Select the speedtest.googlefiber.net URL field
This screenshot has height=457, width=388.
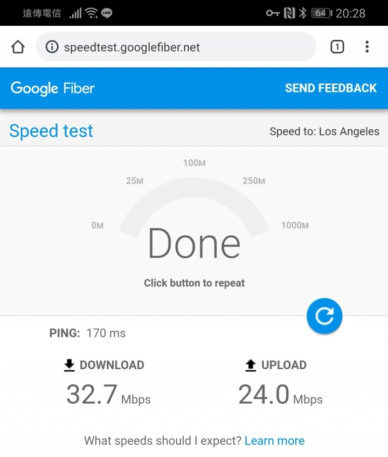tap(176, 47)
